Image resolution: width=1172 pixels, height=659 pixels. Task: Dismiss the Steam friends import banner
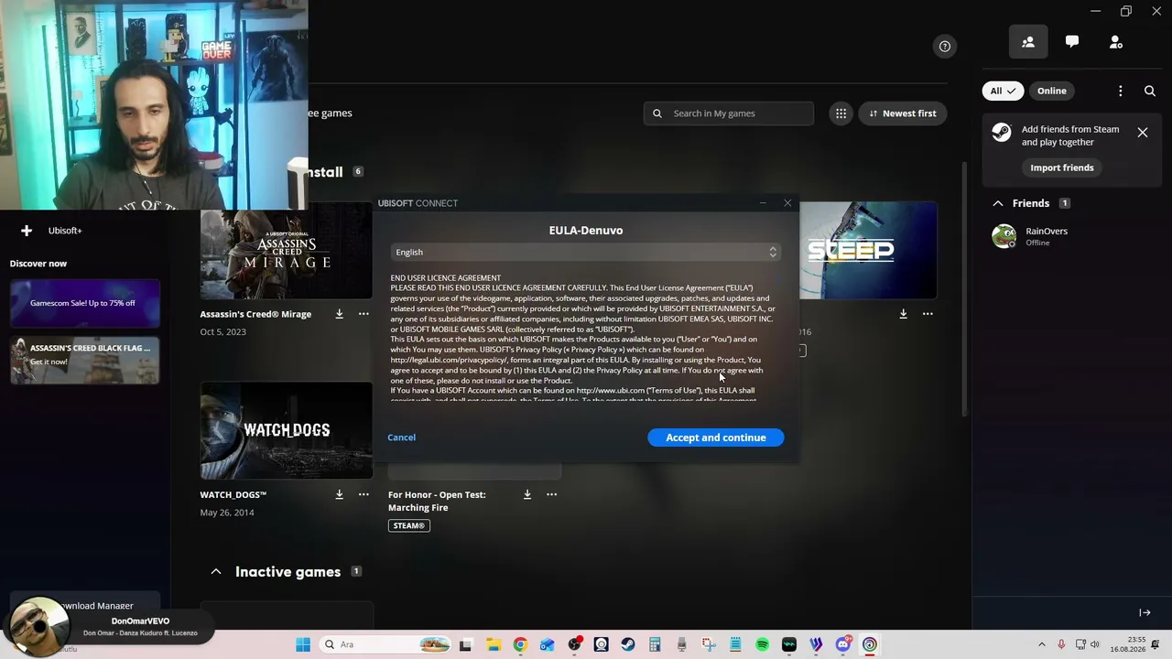click(1143, 133)
